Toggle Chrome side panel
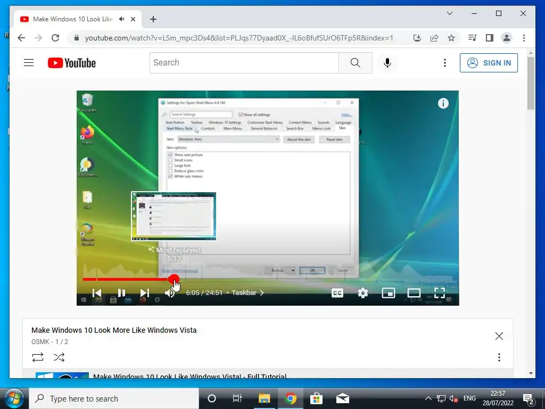The height and width of the screenshot is (409, 545). [490, 38]
